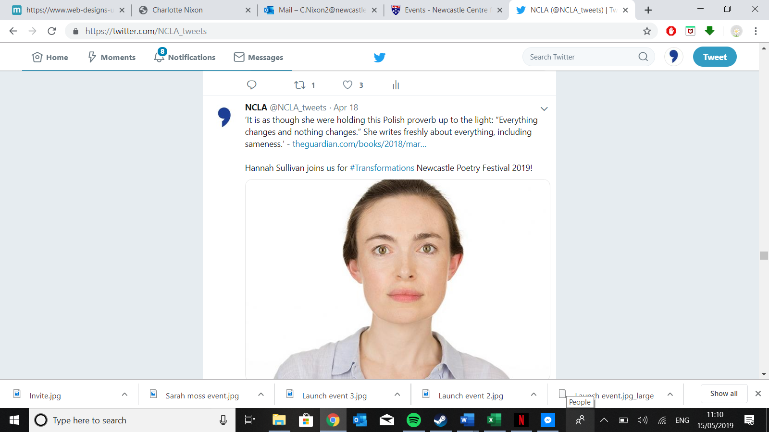Image resolution: width=769 pixels, height=432 pixels.
Task: Bookmark this page with the star icon
Action: click(647, 31)
